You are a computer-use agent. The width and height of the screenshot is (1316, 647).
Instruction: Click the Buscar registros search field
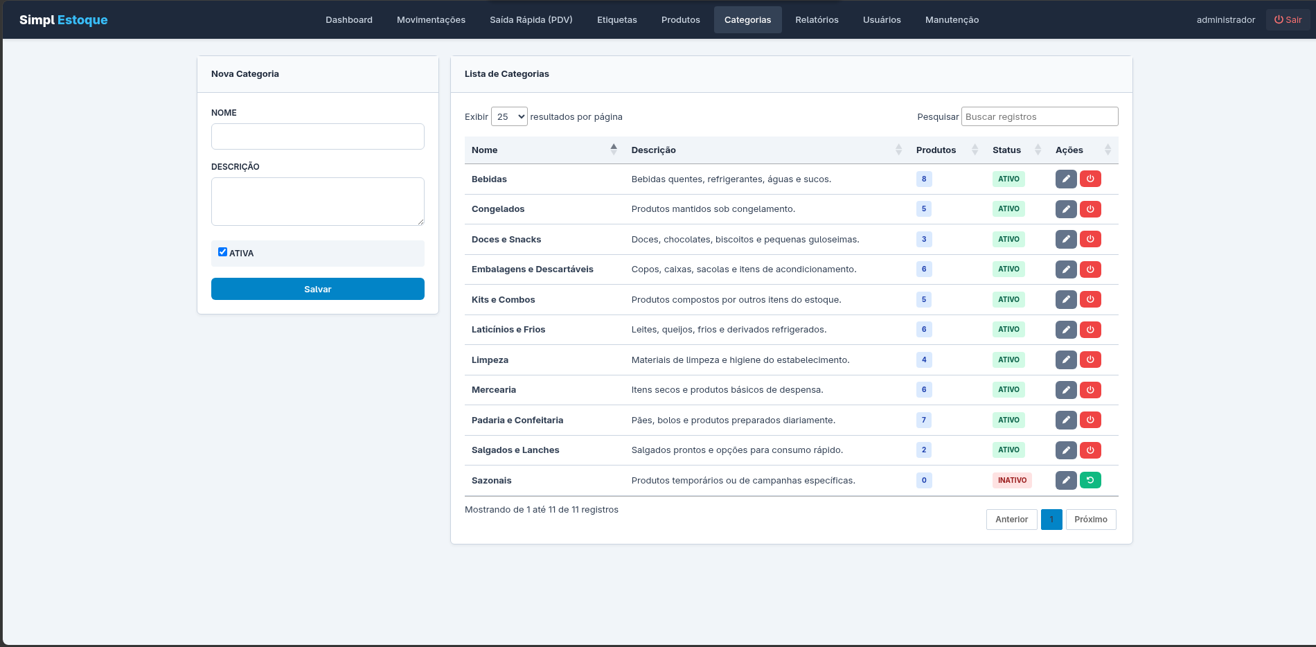coord(1040,116)
